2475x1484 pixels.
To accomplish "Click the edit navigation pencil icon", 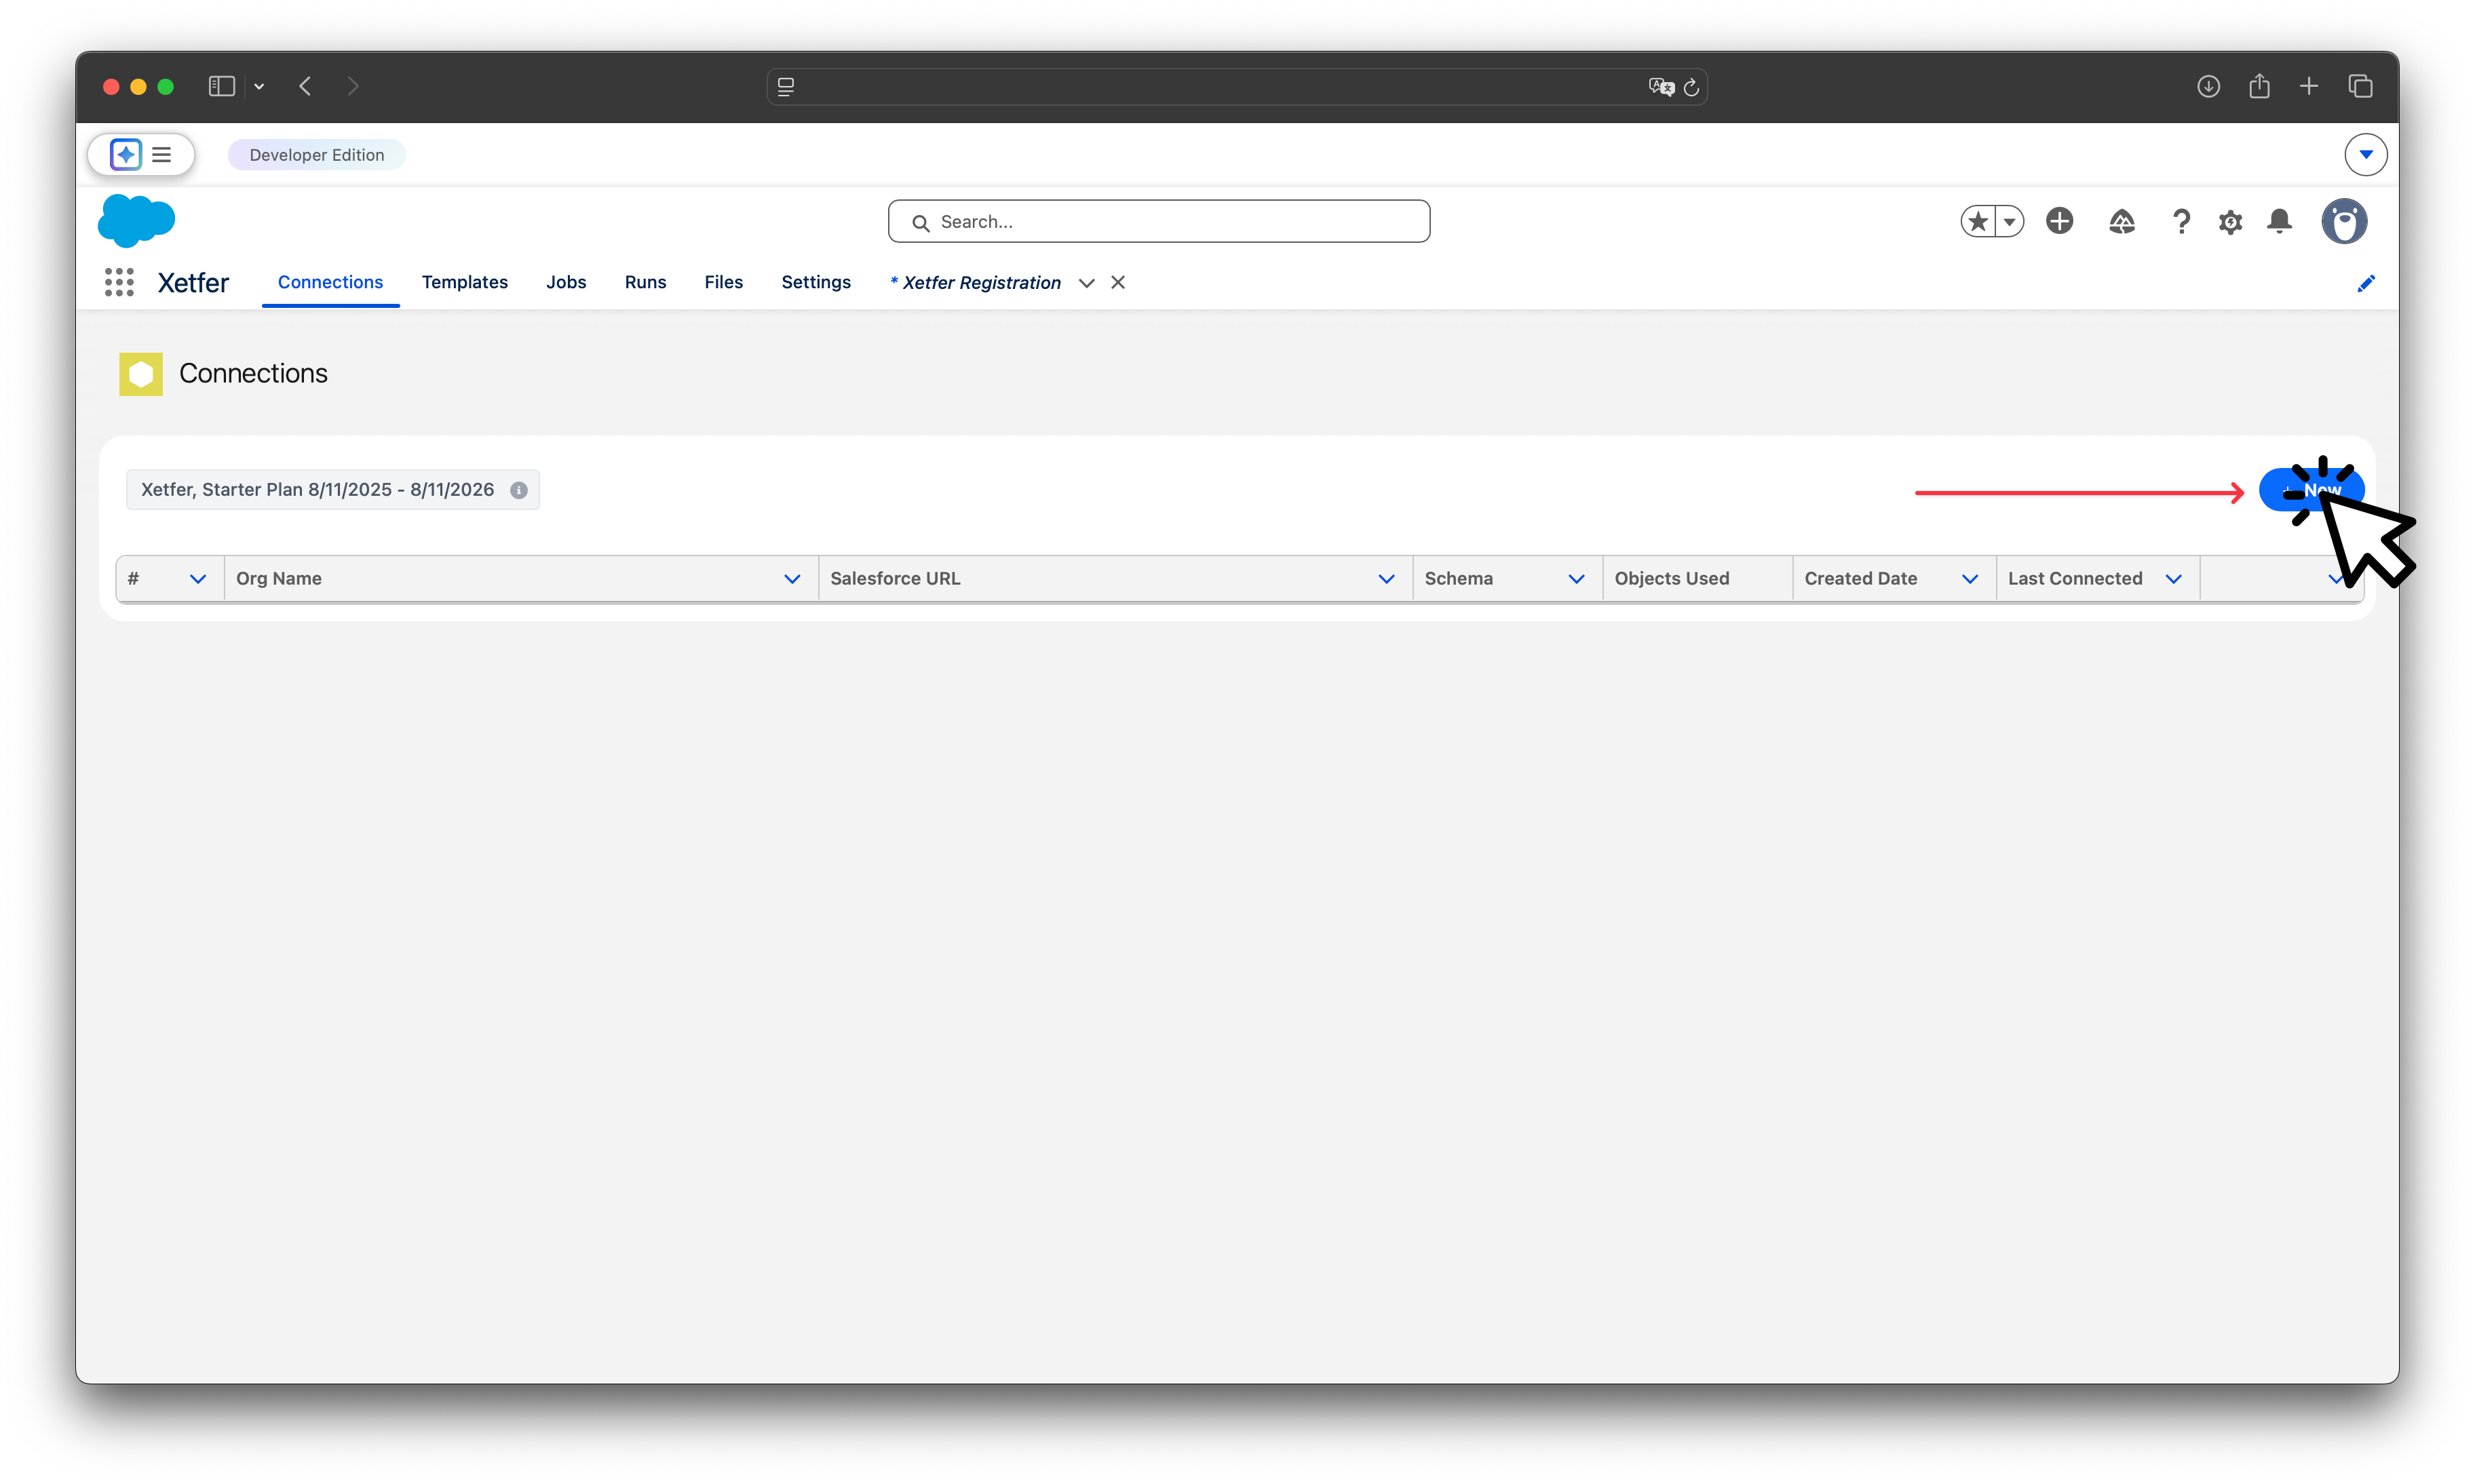I will point(2365,283).
